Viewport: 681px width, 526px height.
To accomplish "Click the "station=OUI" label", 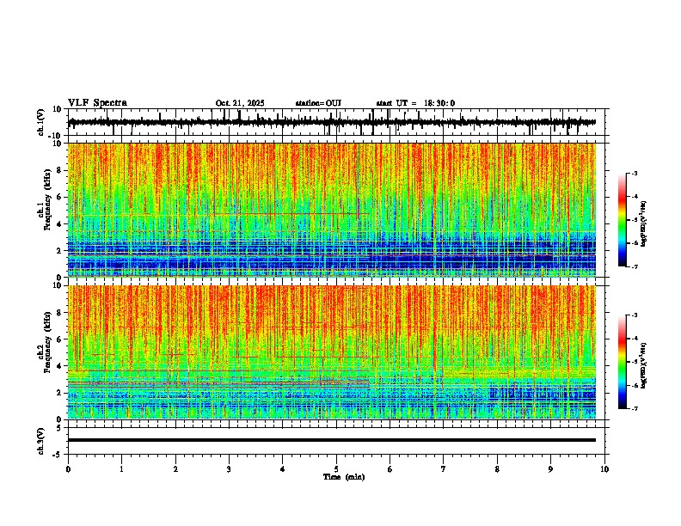I will click(318, 103).
